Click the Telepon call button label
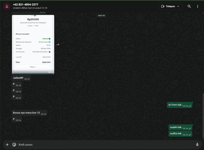204x150 pixels. (171, 7)
